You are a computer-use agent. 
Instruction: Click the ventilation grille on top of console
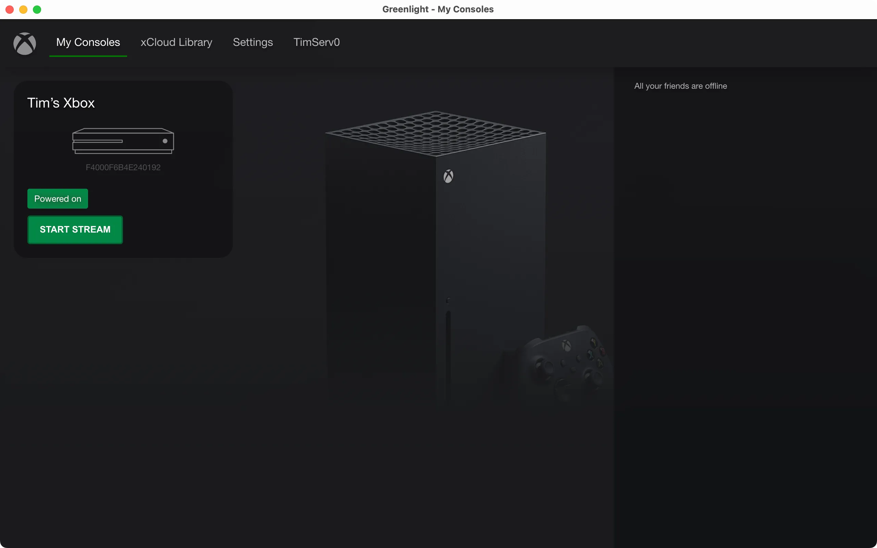coord(436,133)
